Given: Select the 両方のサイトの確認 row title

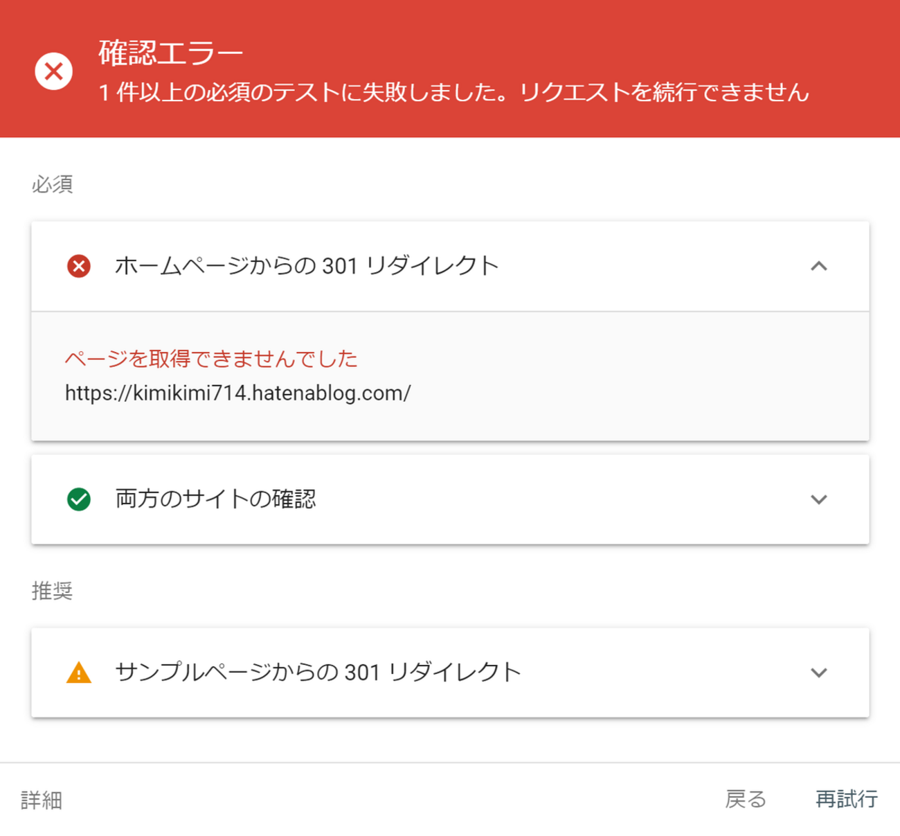Looking at the screenshot, I should pos(215,499).
